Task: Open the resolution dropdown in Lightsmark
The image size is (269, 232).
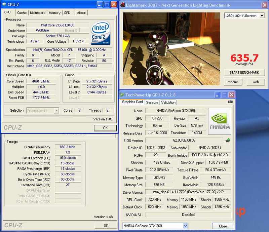Action: tap(262, 16)
